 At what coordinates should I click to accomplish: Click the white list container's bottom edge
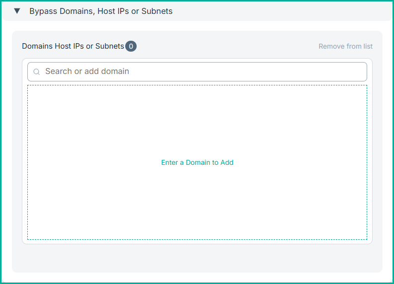click(197, 243)
